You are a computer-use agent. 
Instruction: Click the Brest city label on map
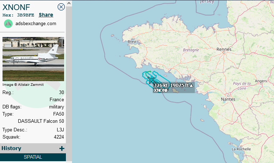[x=132, y=42]
